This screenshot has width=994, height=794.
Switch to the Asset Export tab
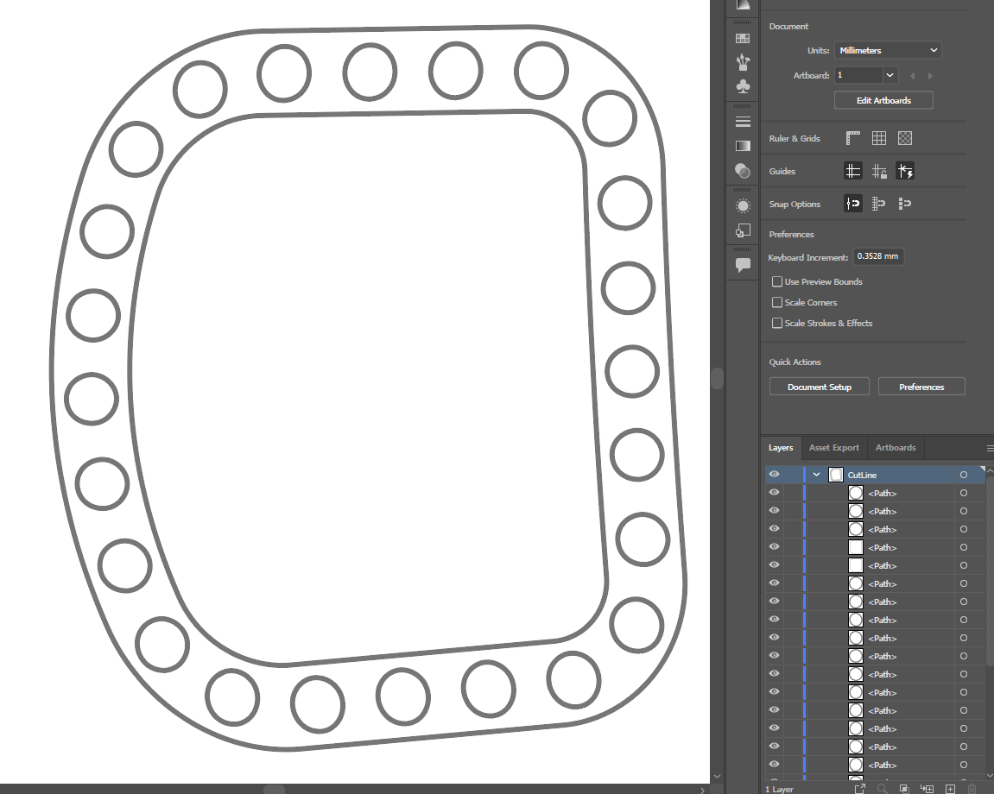pyautogui.click(x=833, y=448)
